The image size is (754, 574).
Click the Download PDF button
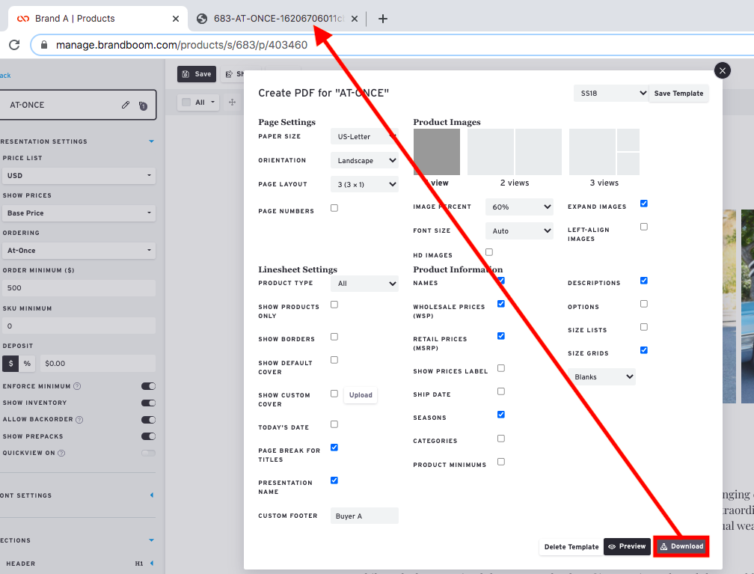[x=681, y=546]
